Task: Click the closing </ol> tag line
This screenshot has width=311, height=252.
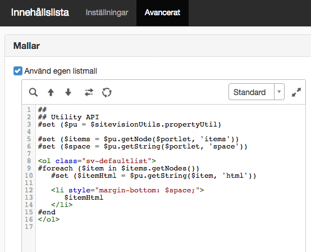Action: pyautogui.click(x=49, y=219)
